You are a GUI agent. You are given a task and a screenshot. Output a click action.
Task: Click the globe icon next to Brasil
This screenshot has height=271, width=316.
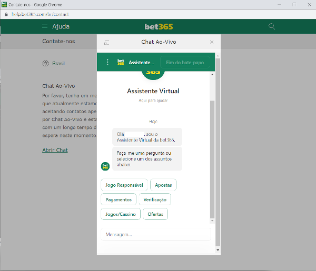45,63
